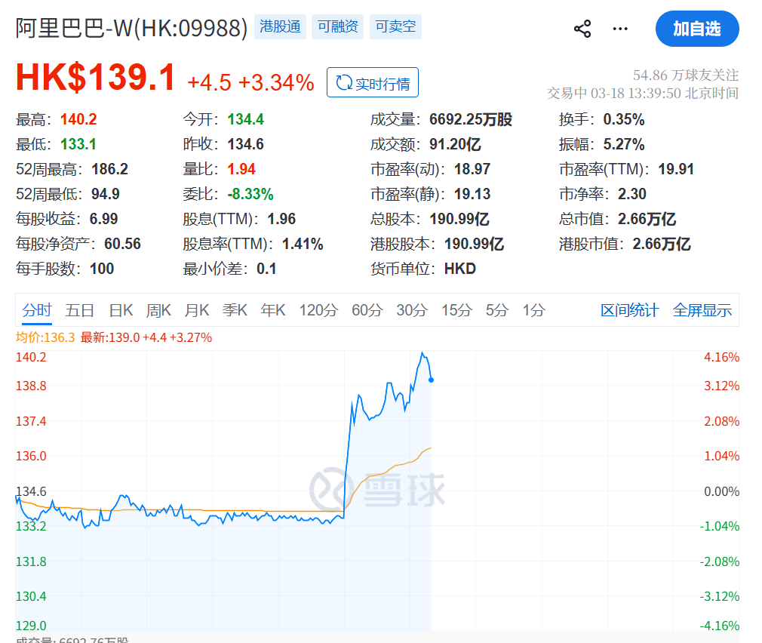Select the 周K chart view
Viewport: 762px width, 643px height.
point(158,309)
